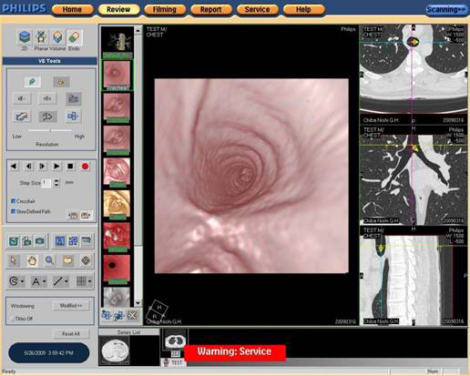Click the dashed arrows icon in VE Tools

click(x=47, y=117)
